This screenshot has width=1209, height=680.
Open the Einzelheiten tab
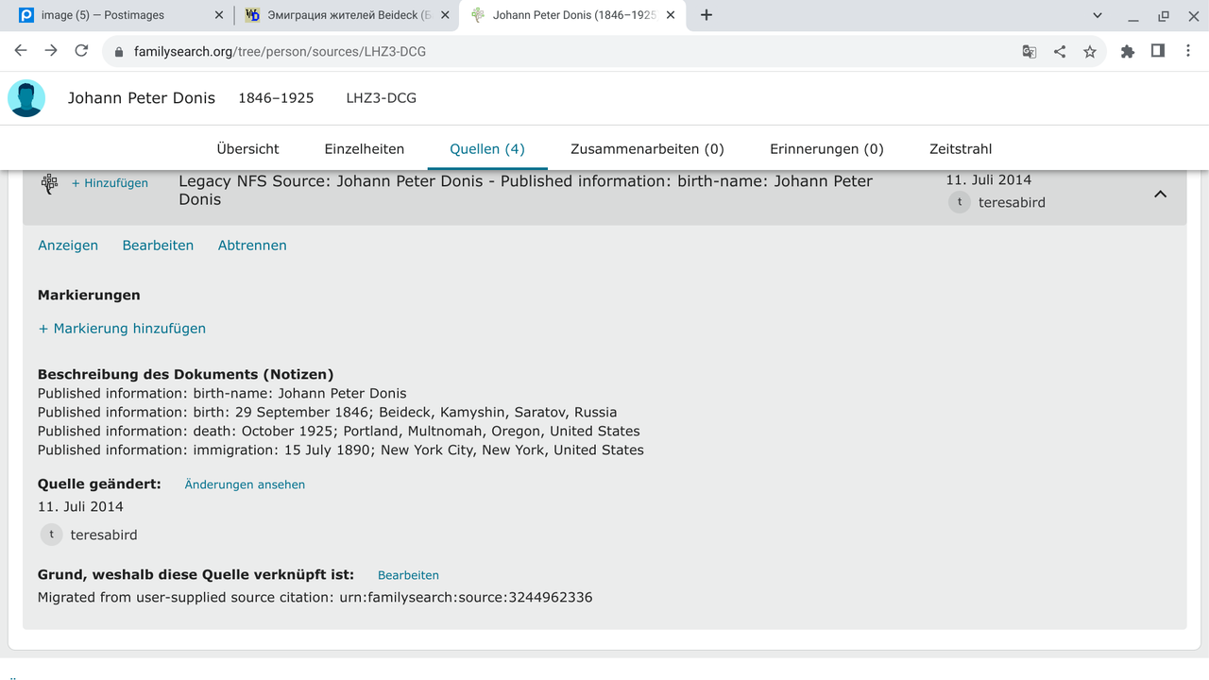pyautogui.click(x=365, y=149)
